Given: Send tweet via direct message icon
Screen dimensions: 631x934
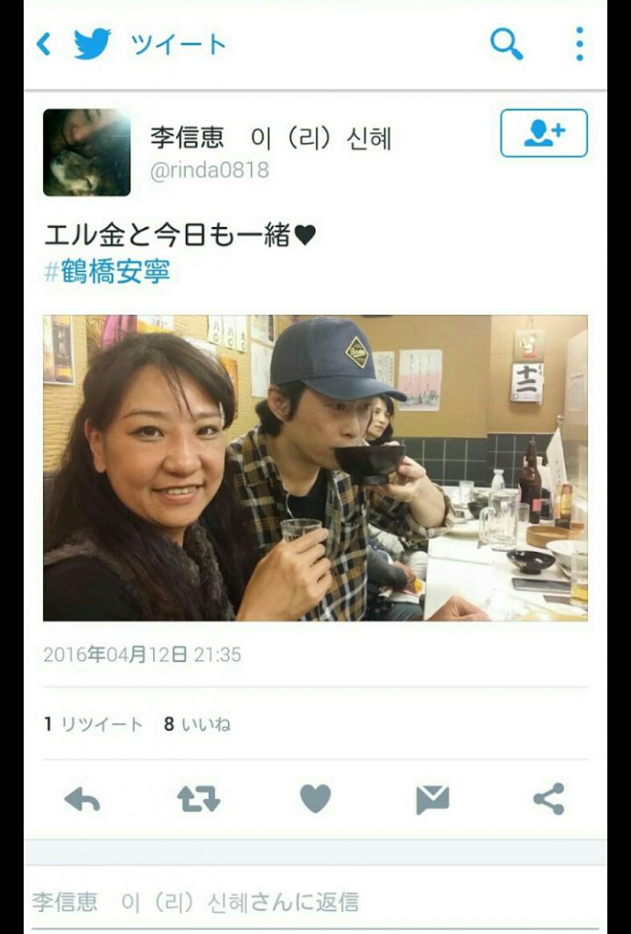Looking at the screenshot, I should pyautogui.click(x=432, y=799).
